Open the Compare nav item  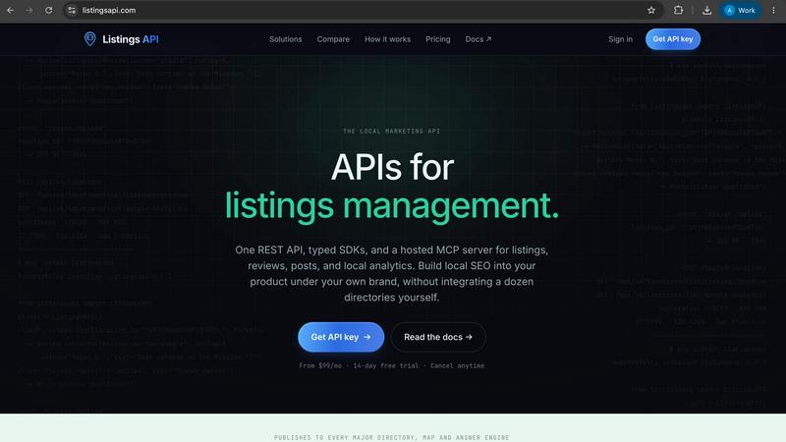333,39
